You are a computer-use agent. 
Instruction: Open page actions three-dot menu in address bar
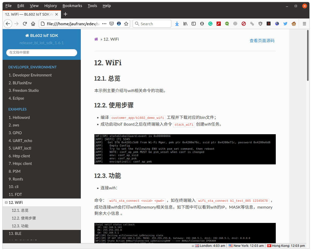104,24
